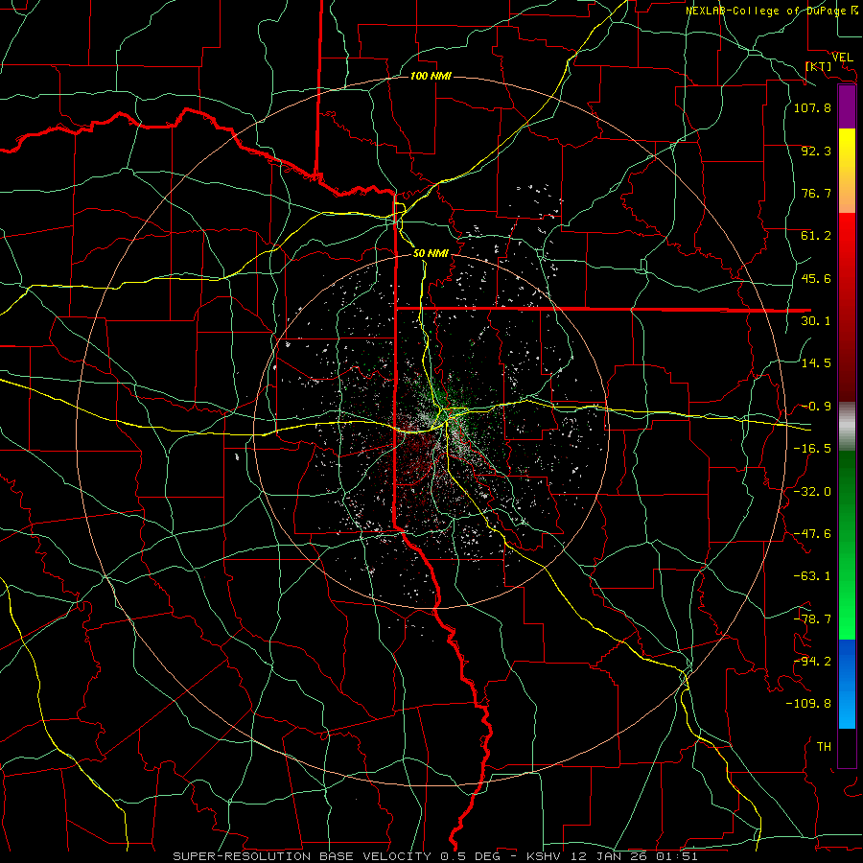
Task: Click the -0.9 legend value
Action: pyautogui.click(x=816, y=407)
